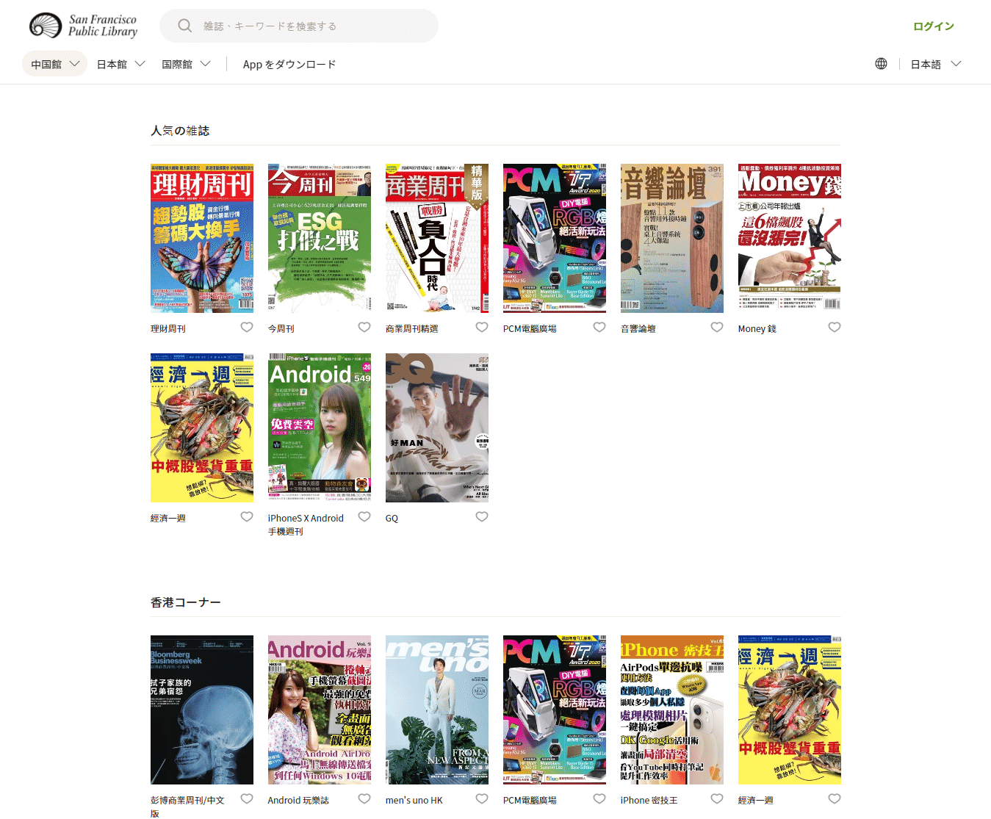Expand the 中国館 dropdown
Viewport: 991px width, 819px height.
(x=54, y=64)
